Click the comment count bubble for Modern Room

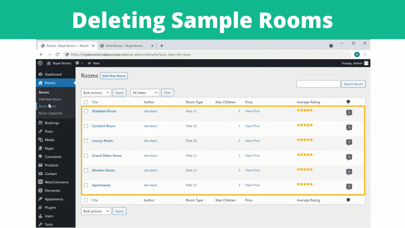click(349, 172)
